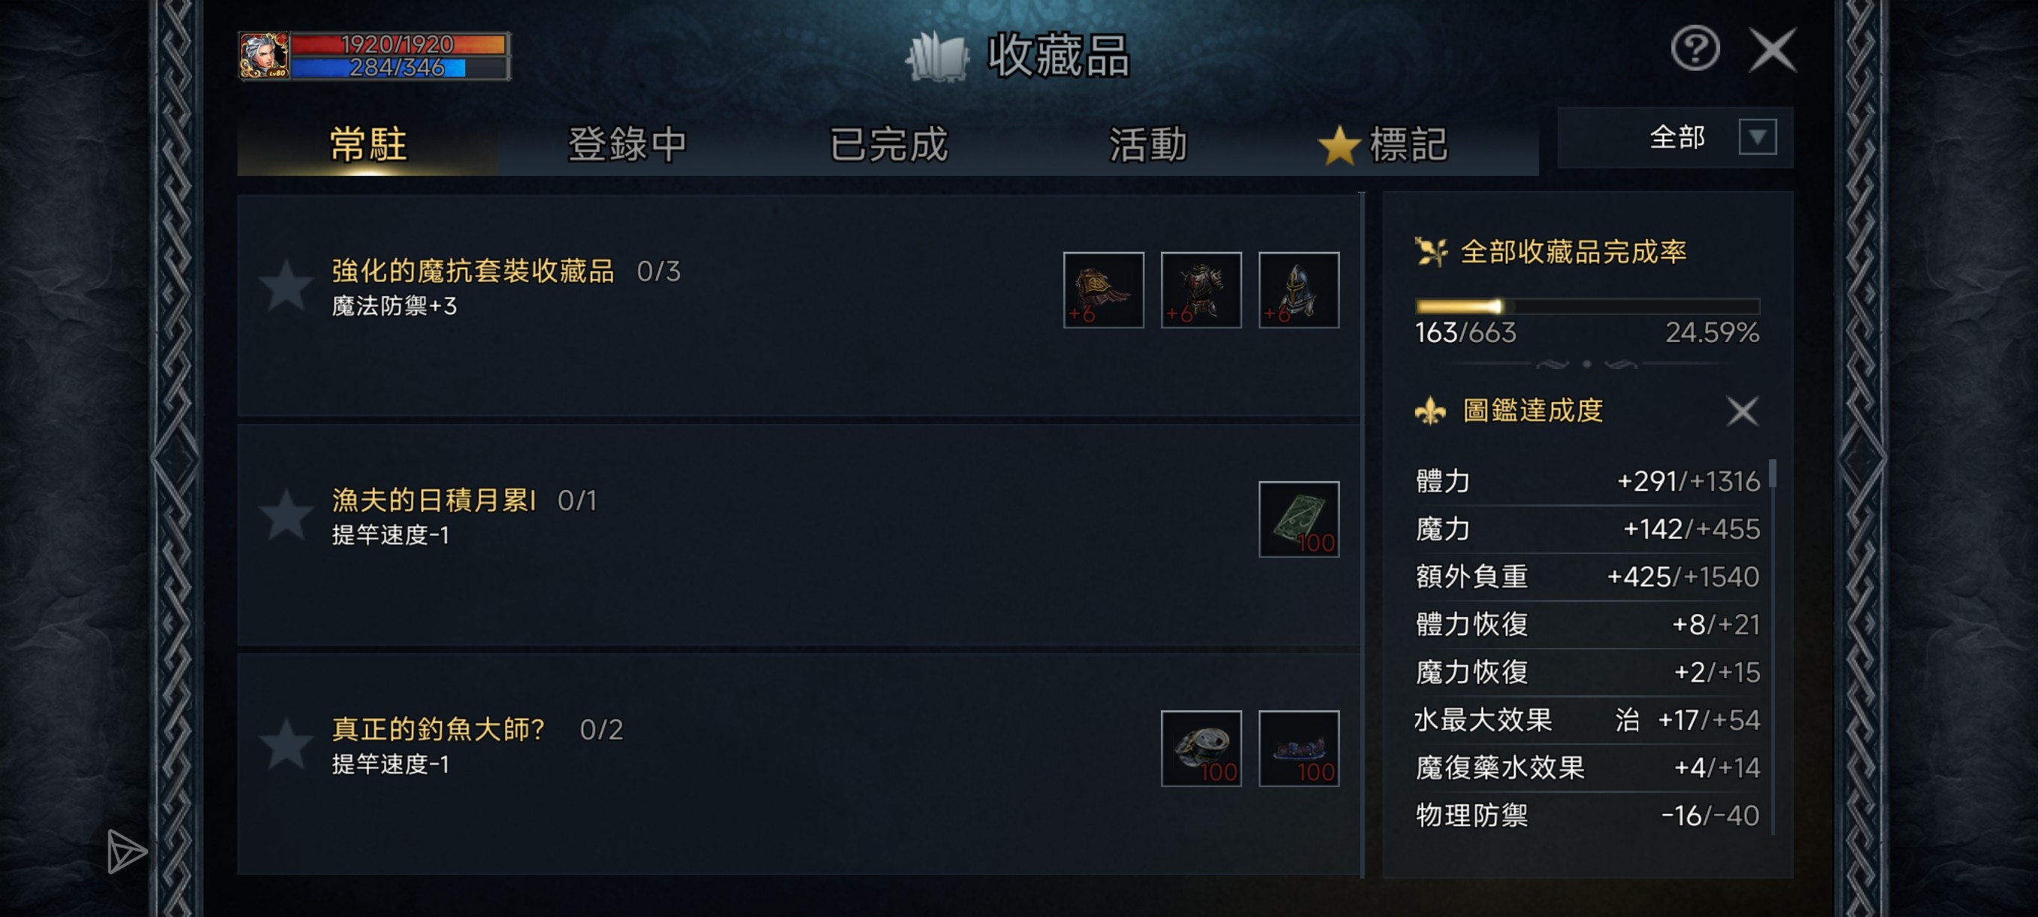Expand the 全部收藏品完成率 section header

coord(1572,252)
